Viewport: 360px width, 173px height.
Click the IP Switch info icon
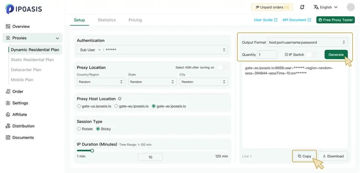pyautogui.click(x=286, y=55)
